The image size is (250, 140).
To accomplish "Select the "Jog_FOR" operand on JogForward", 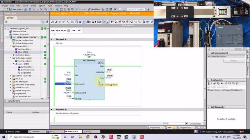I will click(63, 84).
